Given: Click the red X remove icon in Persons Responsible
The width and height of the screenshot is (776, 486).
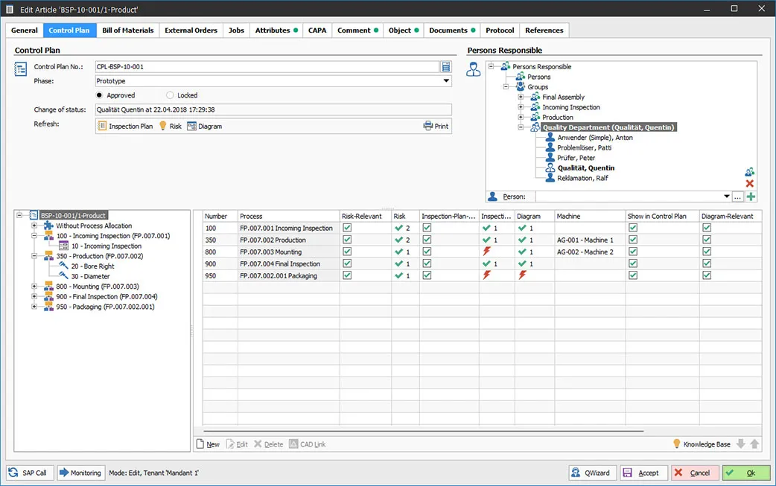Looking at the screenshot, I should point(750,183).
